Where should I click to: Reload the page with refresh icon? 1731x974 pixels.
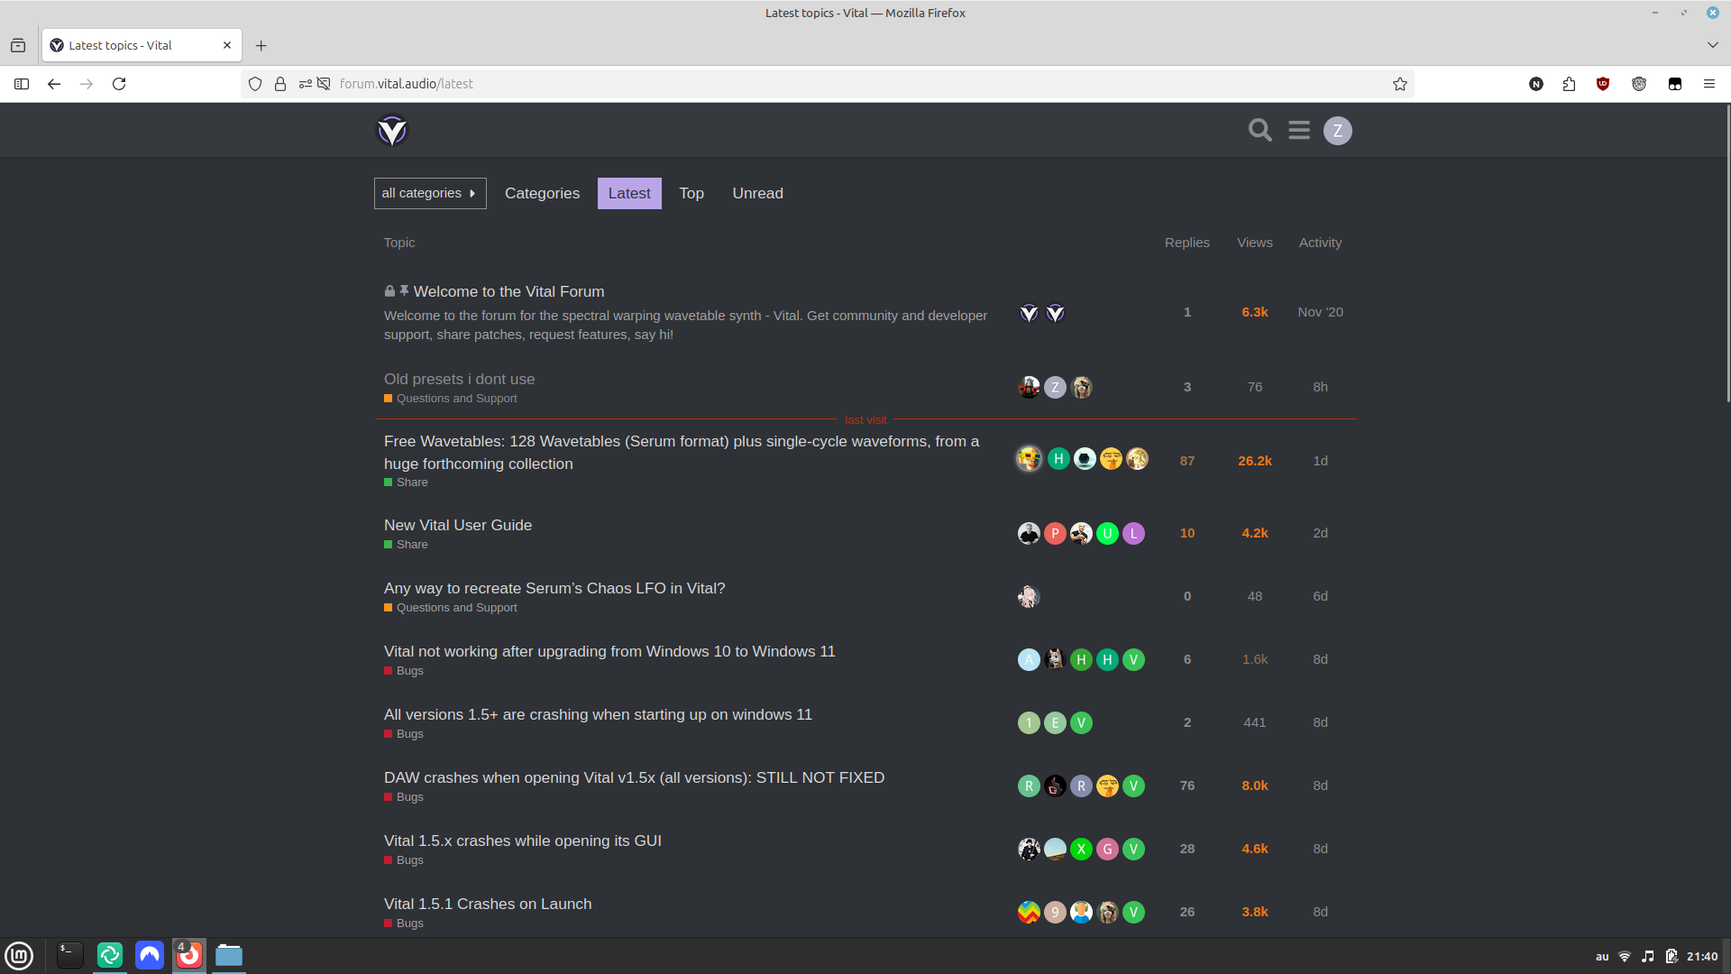tap(119, 84)
